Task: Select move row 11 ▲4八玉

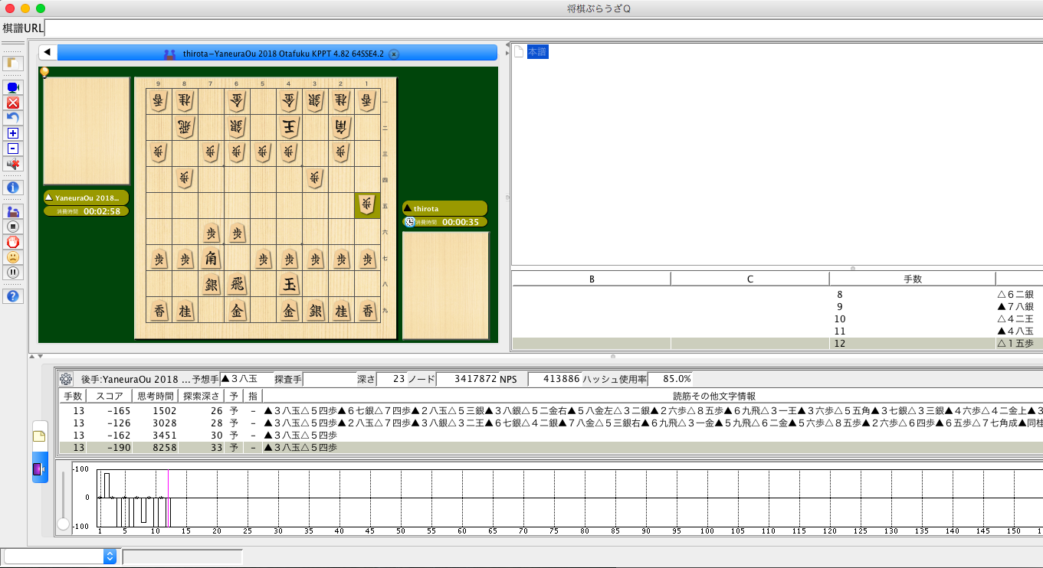Action: coord(777,331)
